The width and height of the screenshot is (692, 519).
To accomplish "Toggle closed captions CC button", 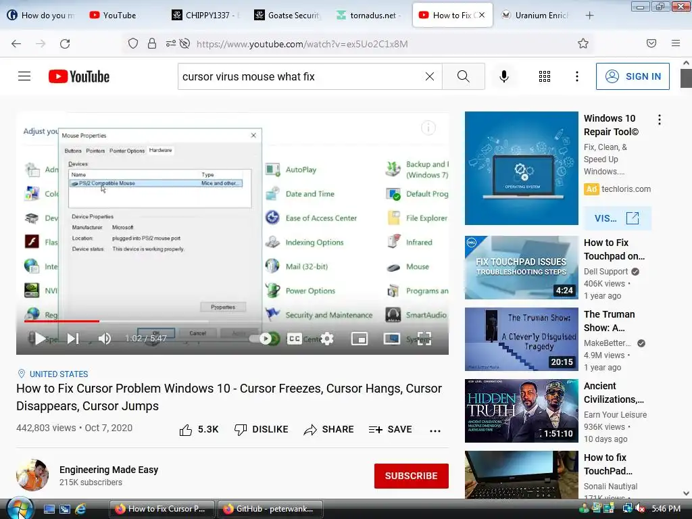I will tap(295, 339).
